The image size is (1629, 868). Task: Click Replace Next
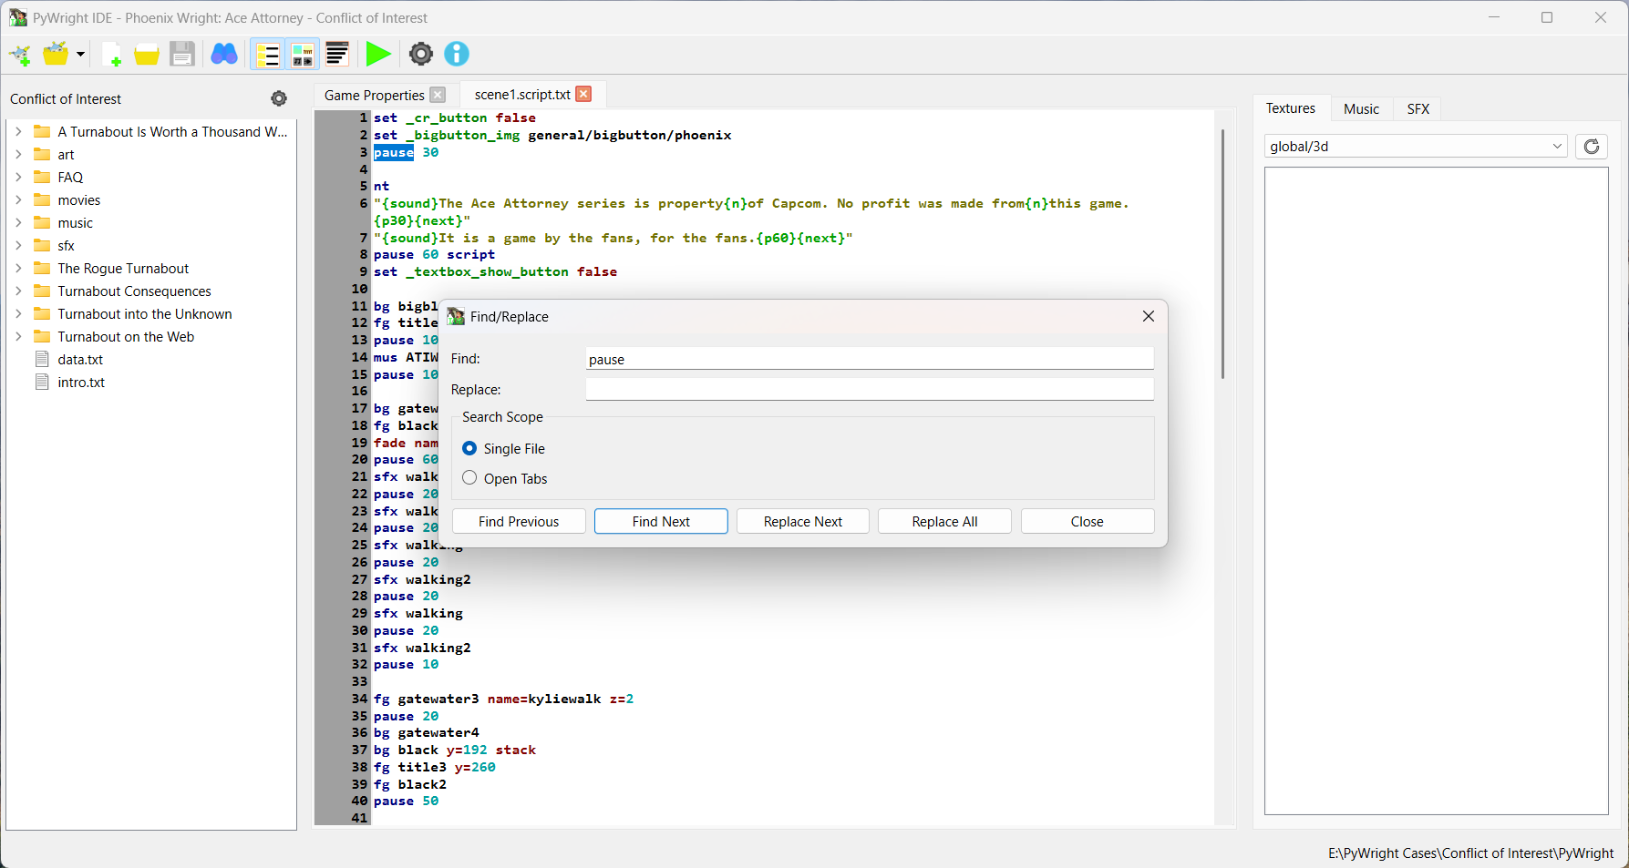[x=803, y=522]
